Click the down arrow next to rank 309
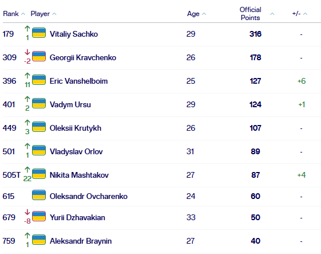 tap(27, 52)
